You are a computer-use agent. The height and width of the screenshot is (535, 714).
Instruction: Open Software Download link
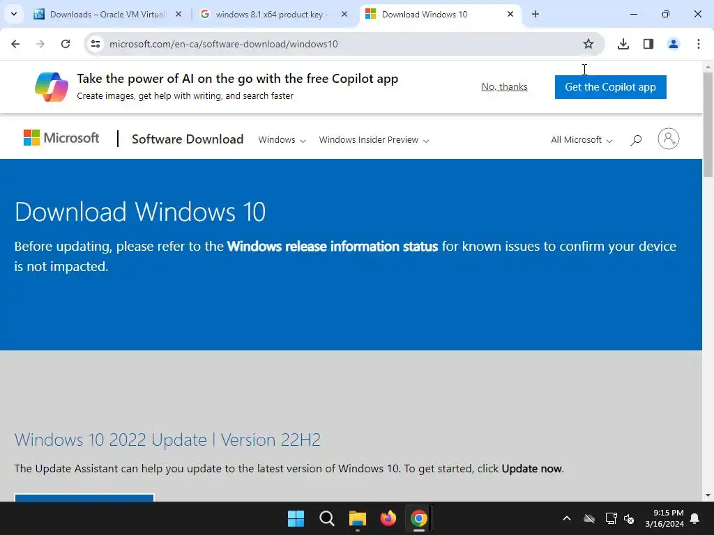pyautogui.click(x=188, y=139)
